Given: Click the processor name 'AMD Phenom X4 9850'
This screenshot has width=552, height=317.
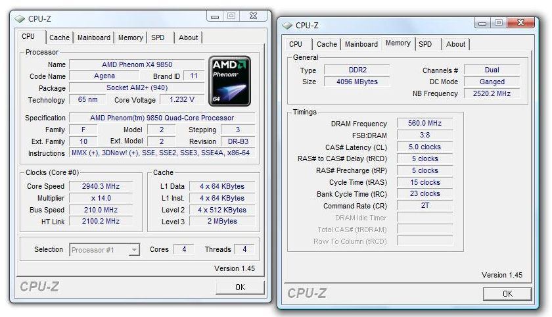Looking at the screenshot, I should pyautogui.click(x=137, y=64).
